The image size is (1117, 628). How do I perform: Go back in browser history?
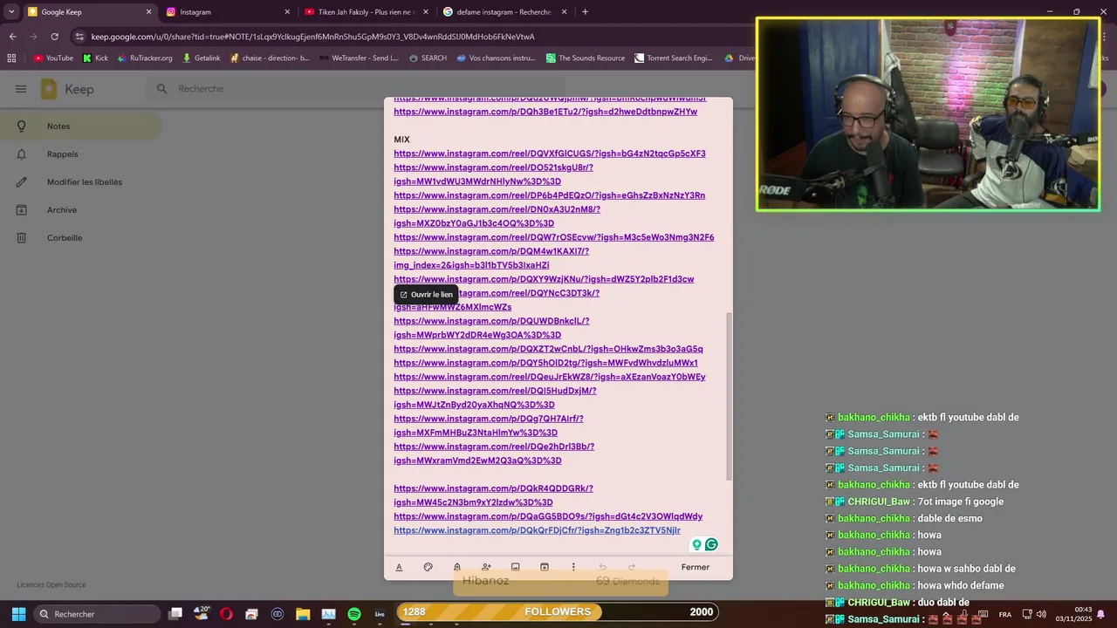[12, 37]
